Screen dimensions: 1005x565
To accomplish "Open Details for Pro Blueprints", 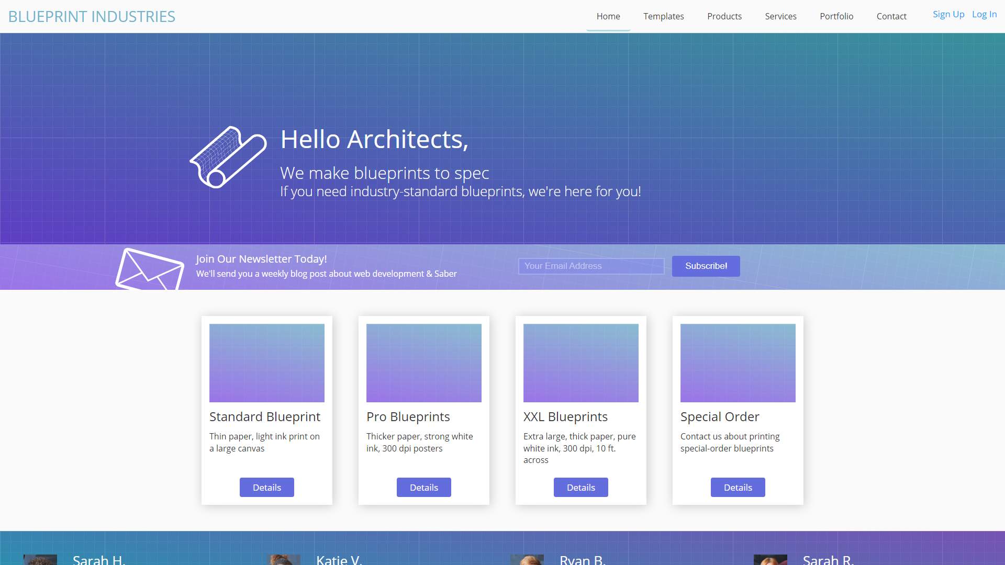I will click(424, 488).
